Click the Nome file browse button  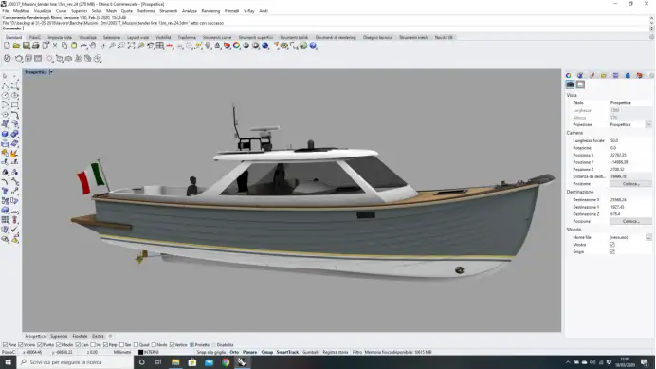click(648, 237)
